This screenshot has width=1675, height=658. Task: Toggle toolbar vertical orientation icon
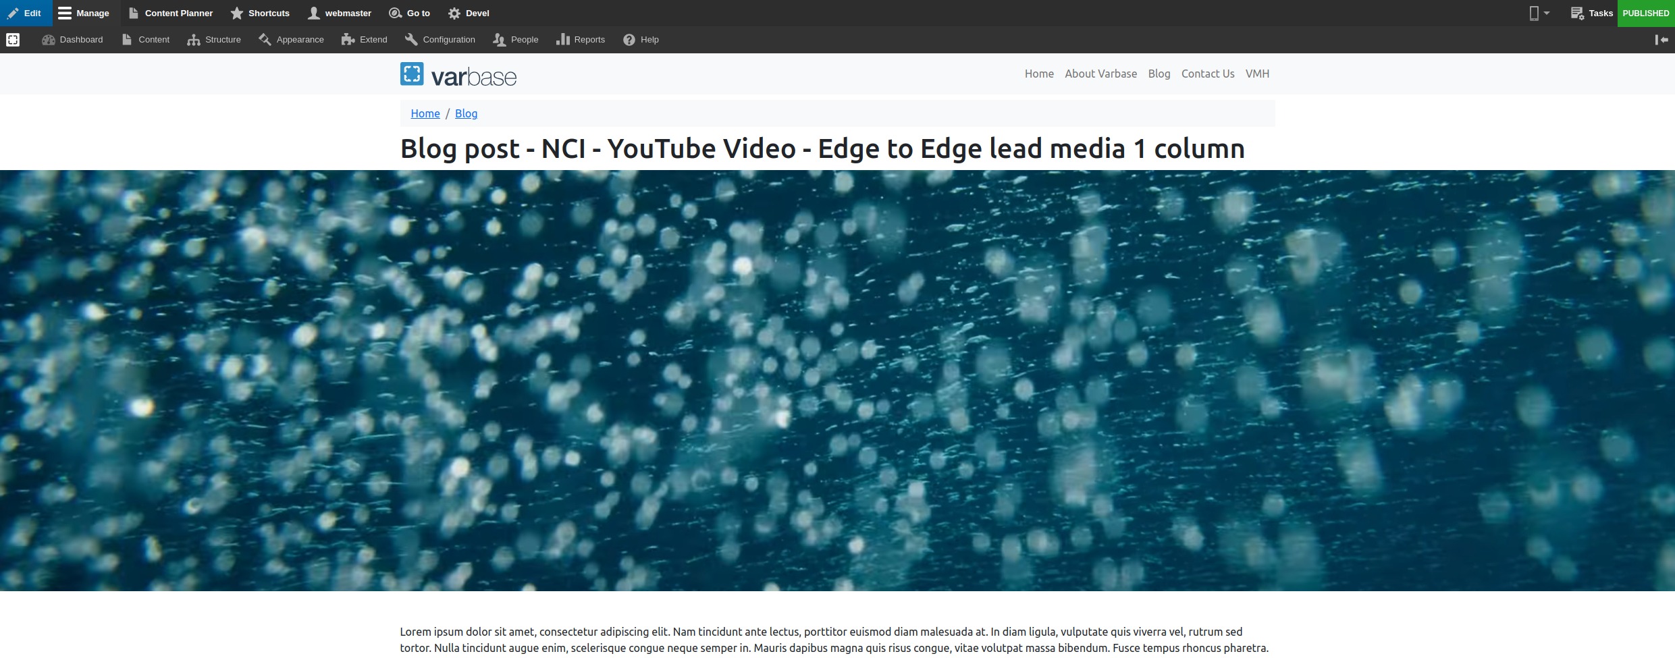tap(1661, 40)
